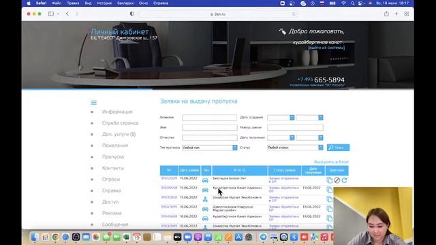Screen dimensions: 436x245
Task: Go to Информация in the sidebar
Action: pyautogui.click(x=117, y=112)
